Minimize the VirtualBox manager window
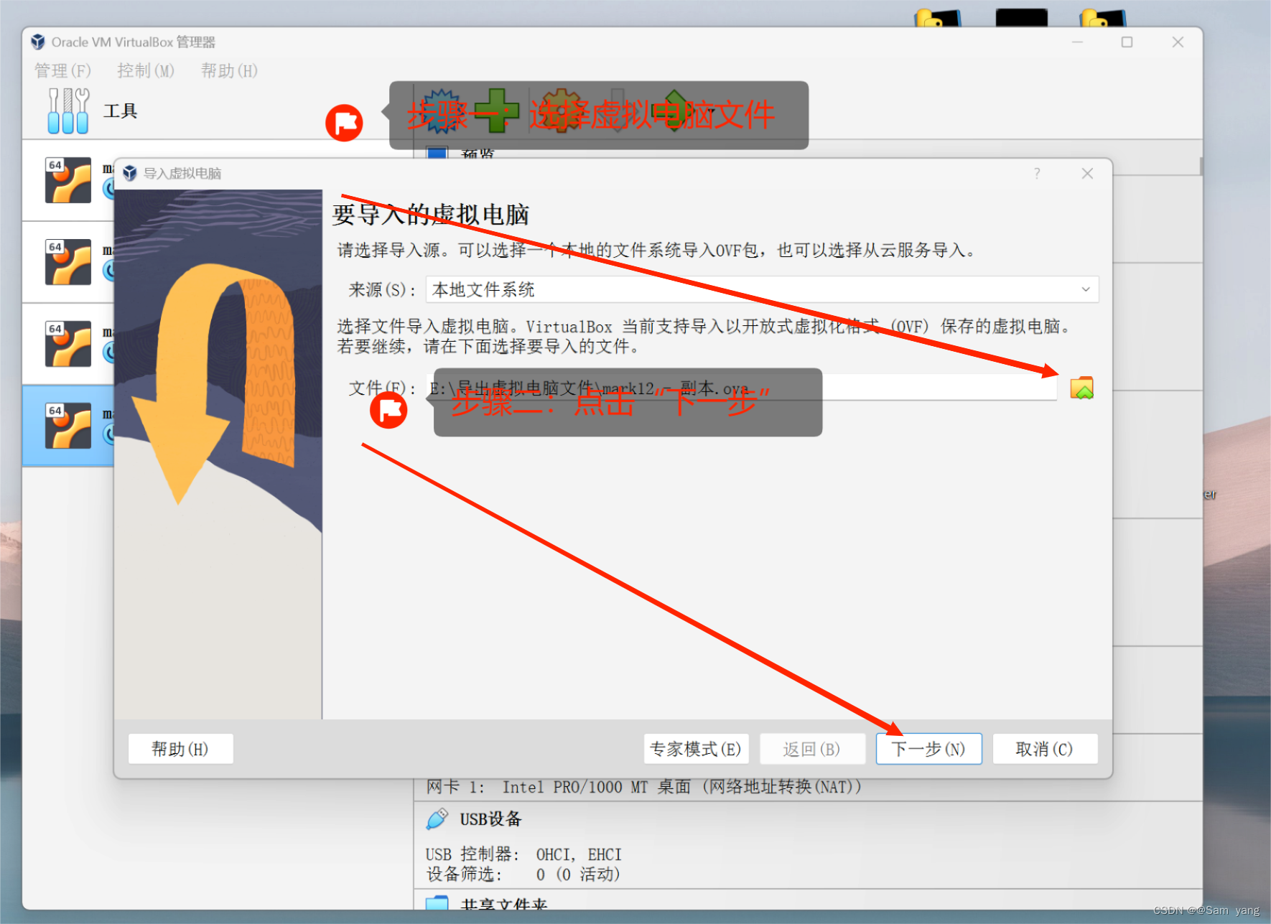This screenshot has height=924, width=1271. tap(1077, 42)
